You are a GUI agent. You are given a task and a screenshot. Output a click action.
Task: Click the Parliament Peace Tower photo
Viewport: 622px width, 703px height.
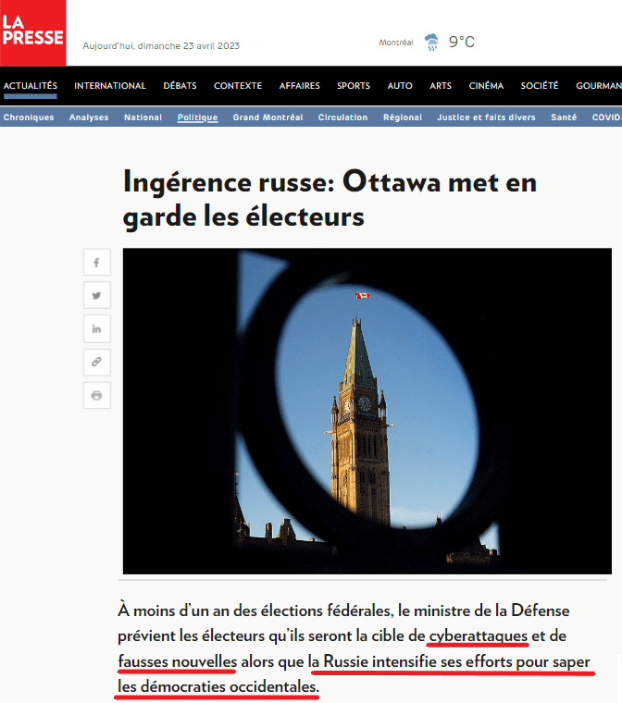pos(367,411)
